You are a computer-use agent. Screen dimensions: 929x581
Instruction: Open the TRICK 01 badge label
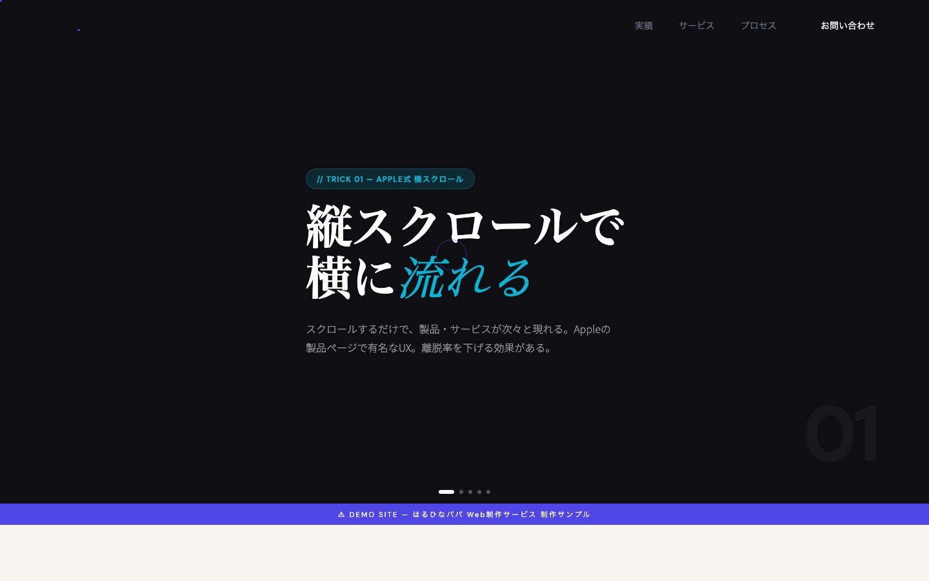390,179
